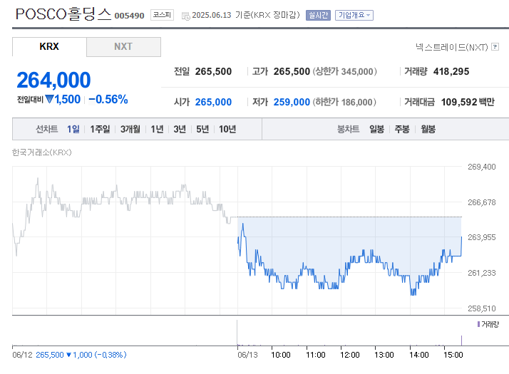This screenshot has height=374, width=509.
Task: Click the 10:00 time axis label
Action: click(x=281, y=355)
